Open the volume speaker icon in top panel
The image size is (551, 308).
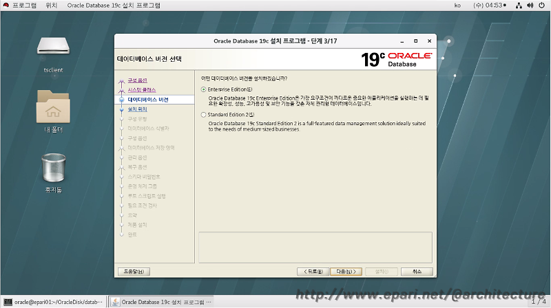click(x=530, y=5)
